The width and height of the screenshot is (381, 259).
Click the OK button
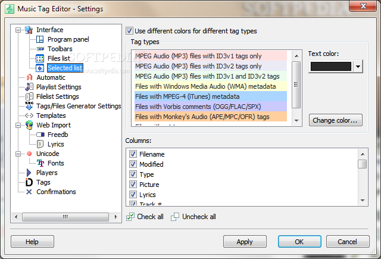pos(299,242)
